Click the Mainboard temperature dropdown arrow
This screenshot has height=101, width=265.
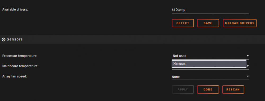(x=248, y=66)
